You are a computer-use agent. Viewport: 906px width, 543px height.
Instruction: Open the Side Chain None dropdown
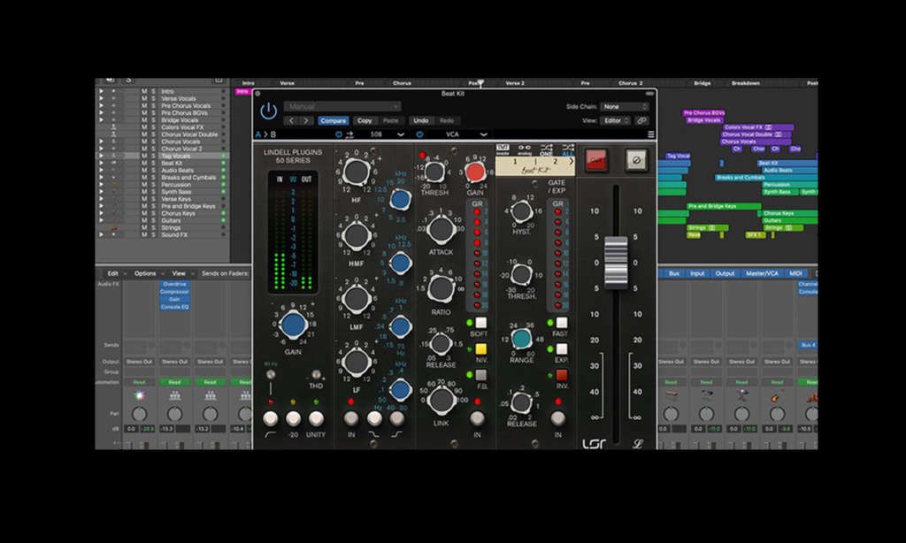coord(625,107)
